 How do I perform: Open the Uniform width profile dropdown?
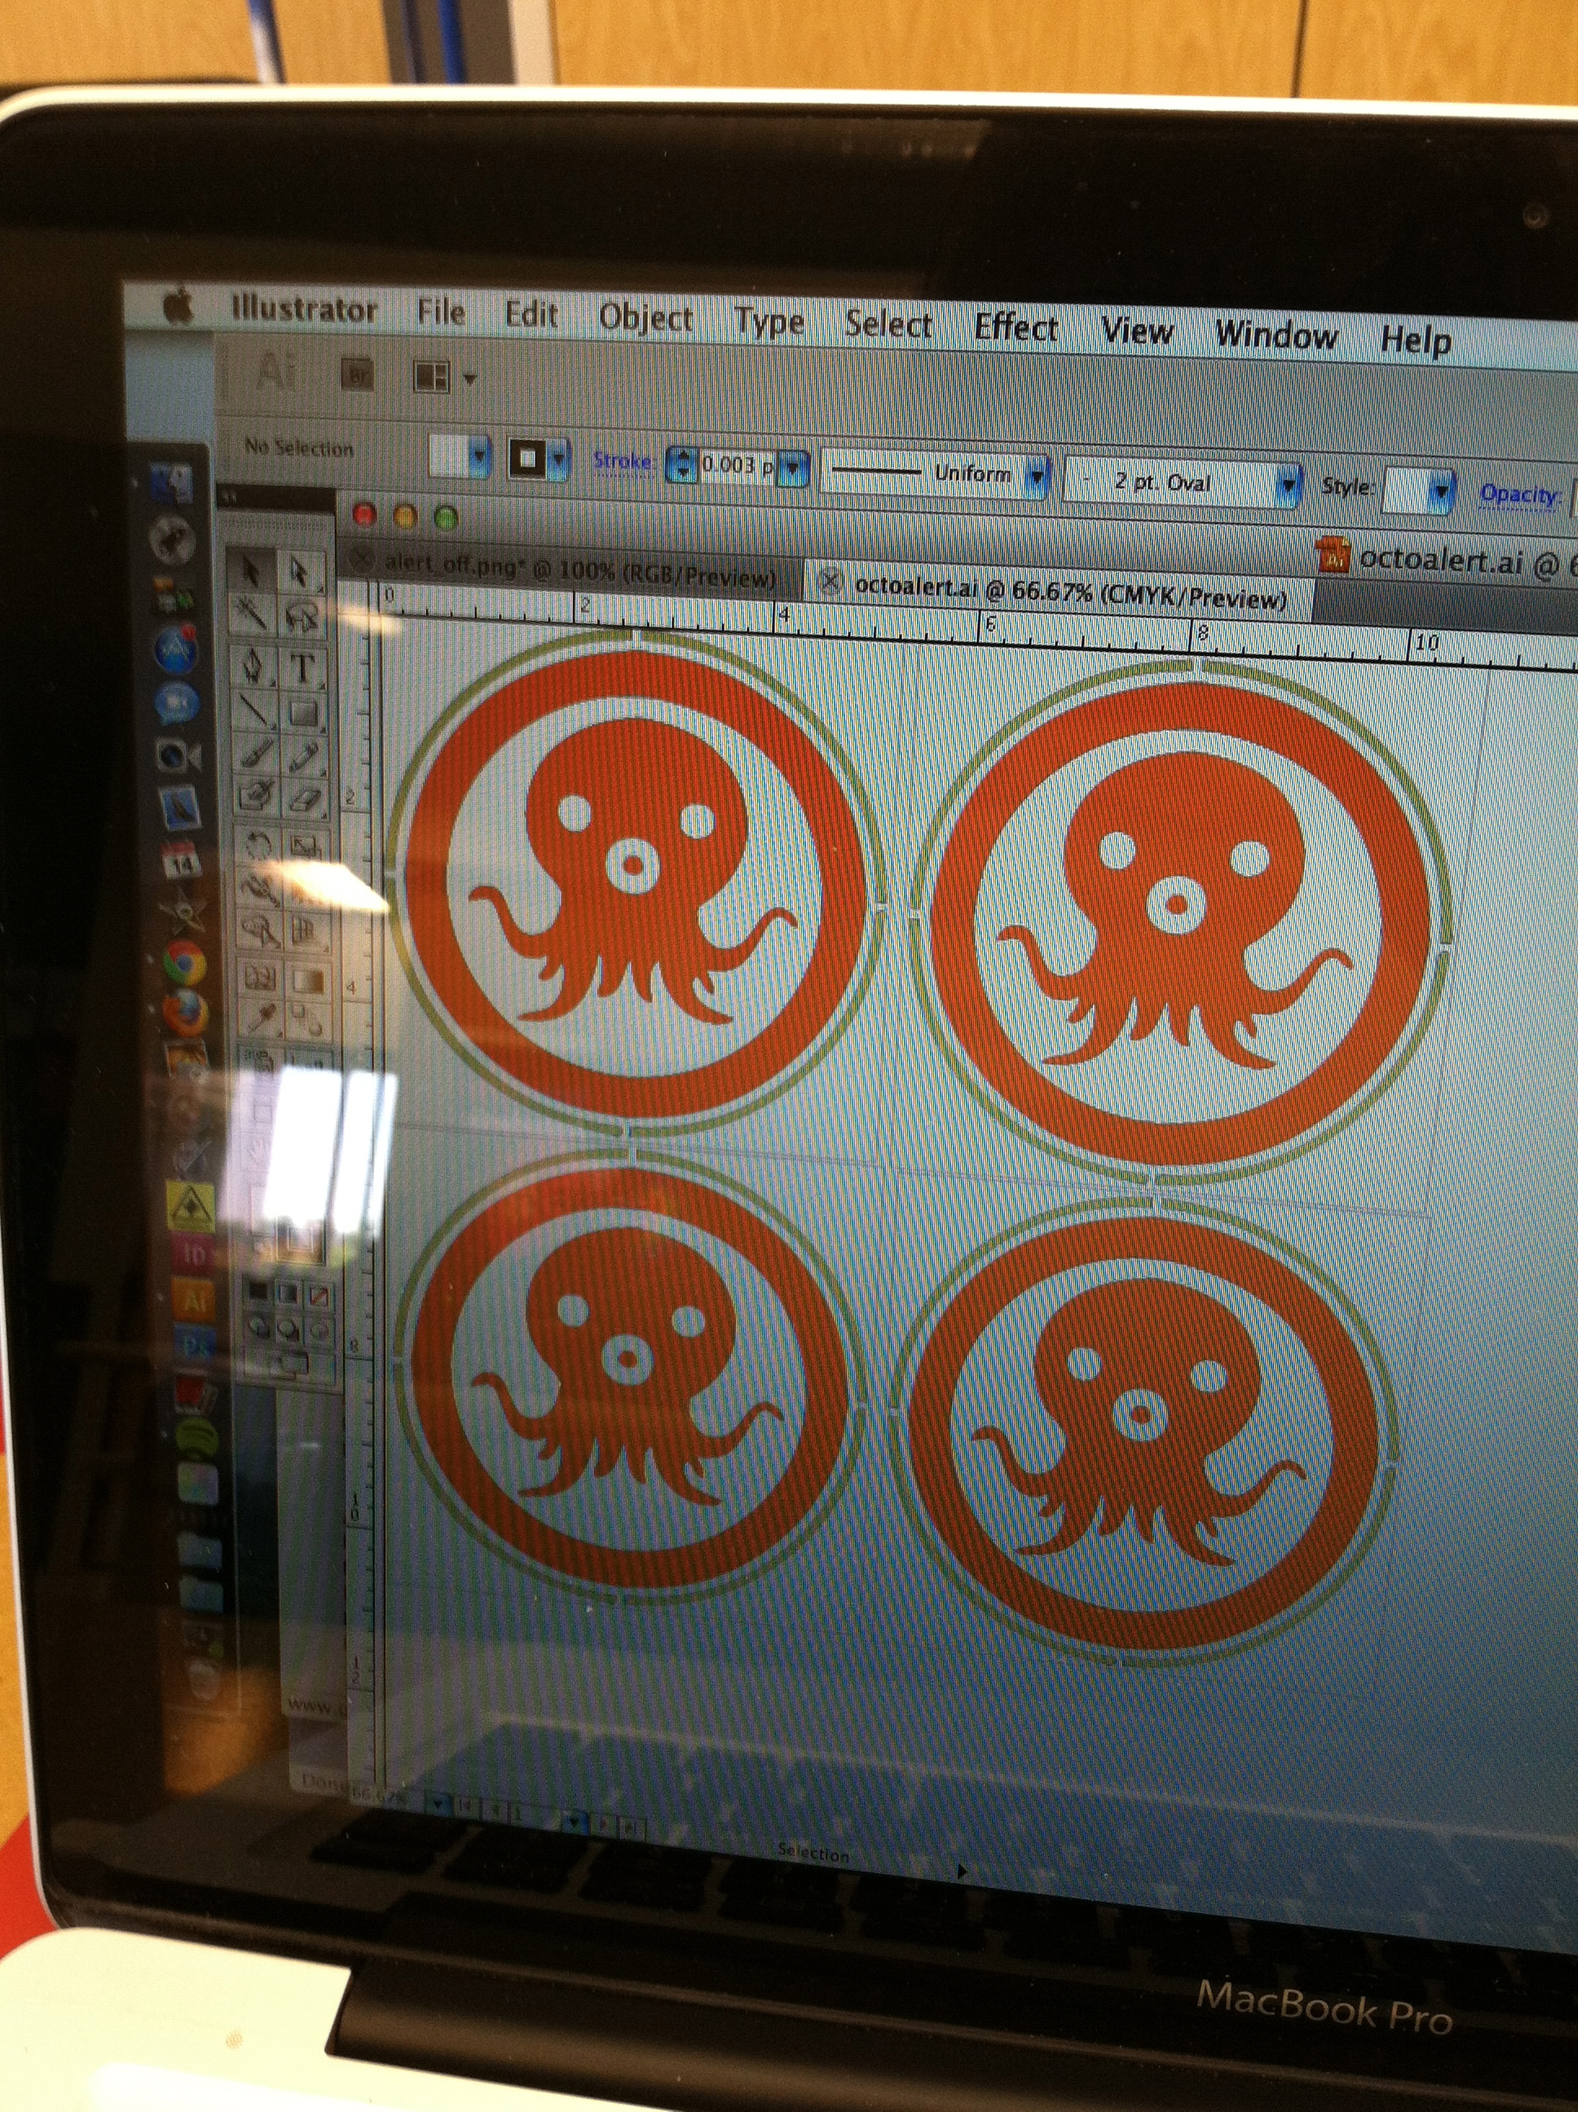[x=1037, y=477]
